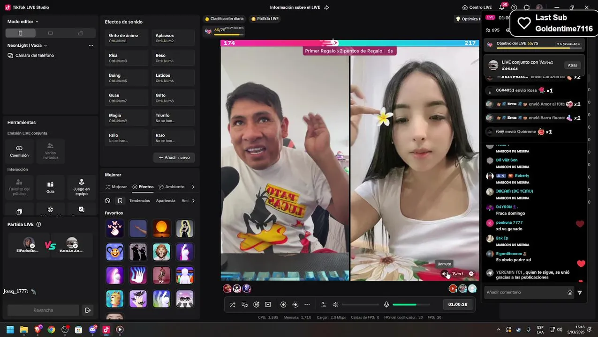Open the Coemisión tool

coord(19,151)
